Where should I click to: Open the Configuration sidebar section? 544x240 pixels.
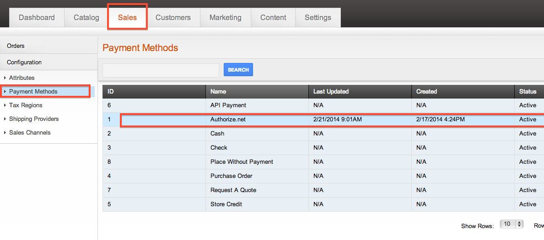(48, 62)
